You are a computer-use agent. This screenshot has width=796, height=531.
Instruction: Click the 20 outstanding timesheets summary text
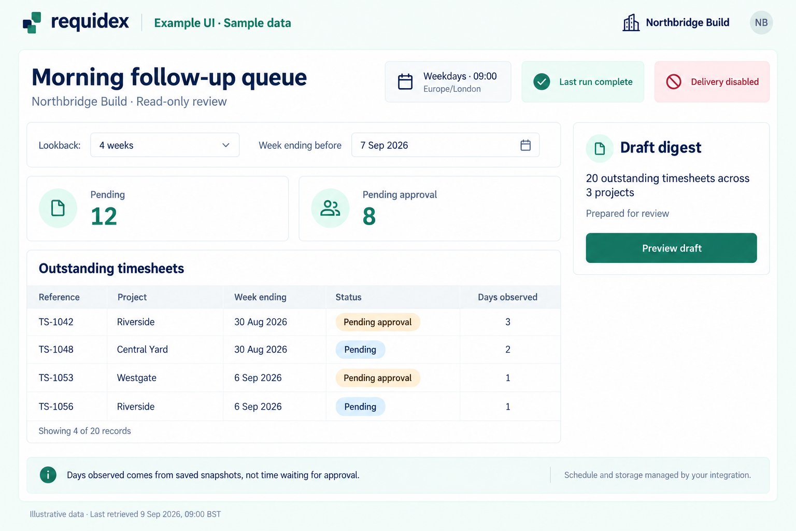[667, 185]
